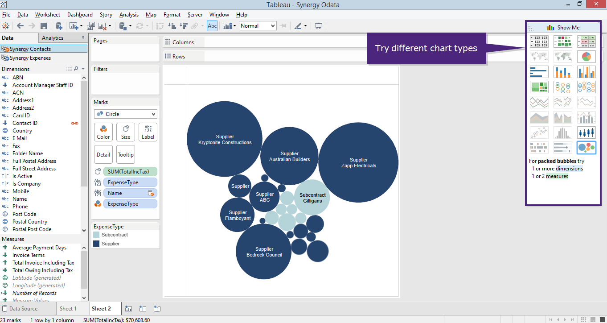Image resolution: width=607 pixels, height=323 pixels.
Task: Select the pie chart in Show Me
Action: (x=586, y=57)
